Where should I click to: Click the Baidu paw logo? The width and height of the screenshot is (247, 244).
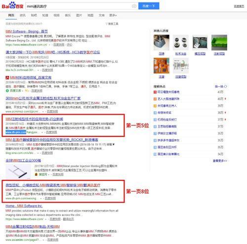(12, 5)
